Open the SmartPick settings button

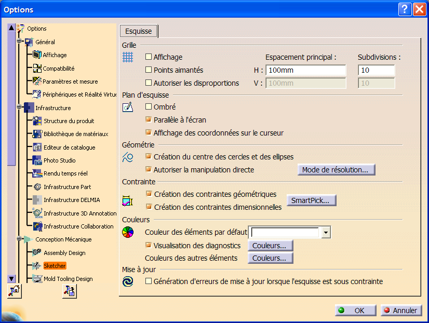coord(311,200)
